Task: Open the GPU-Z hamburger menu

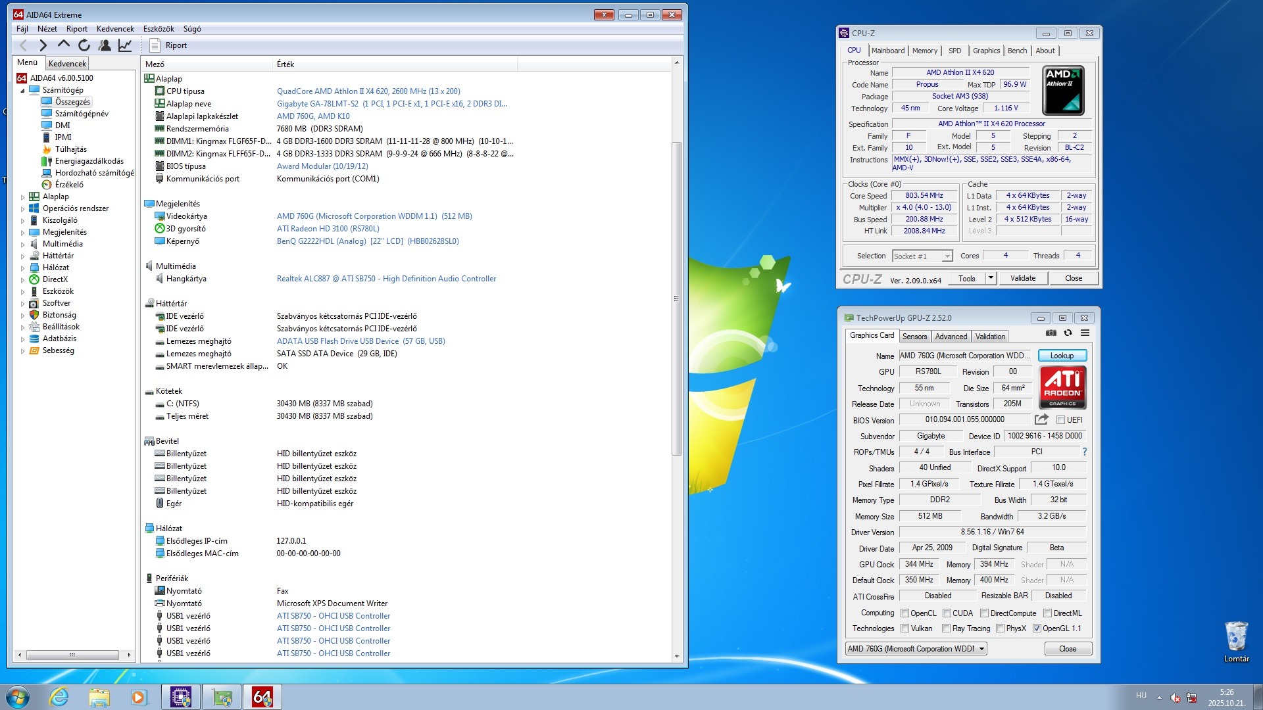Action: tap(1085, 333)
